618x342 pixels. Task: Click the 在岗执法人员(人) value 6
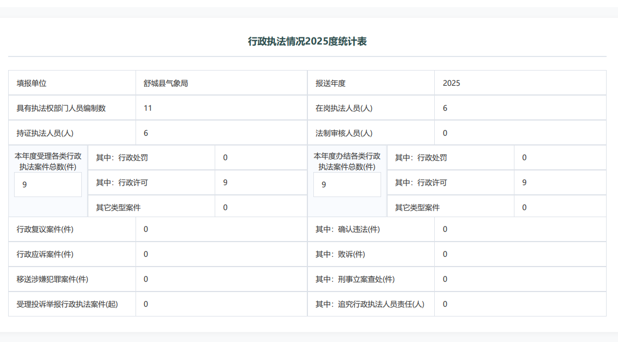pos(445,108)
